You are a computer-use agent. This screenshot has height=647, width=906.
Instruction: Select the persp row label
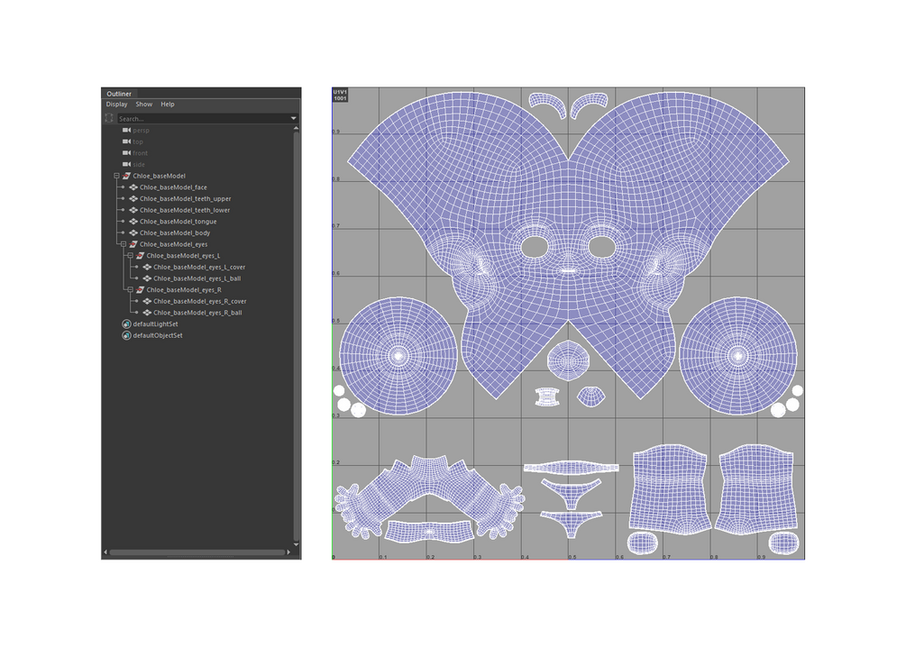click(x=141, y=131)
